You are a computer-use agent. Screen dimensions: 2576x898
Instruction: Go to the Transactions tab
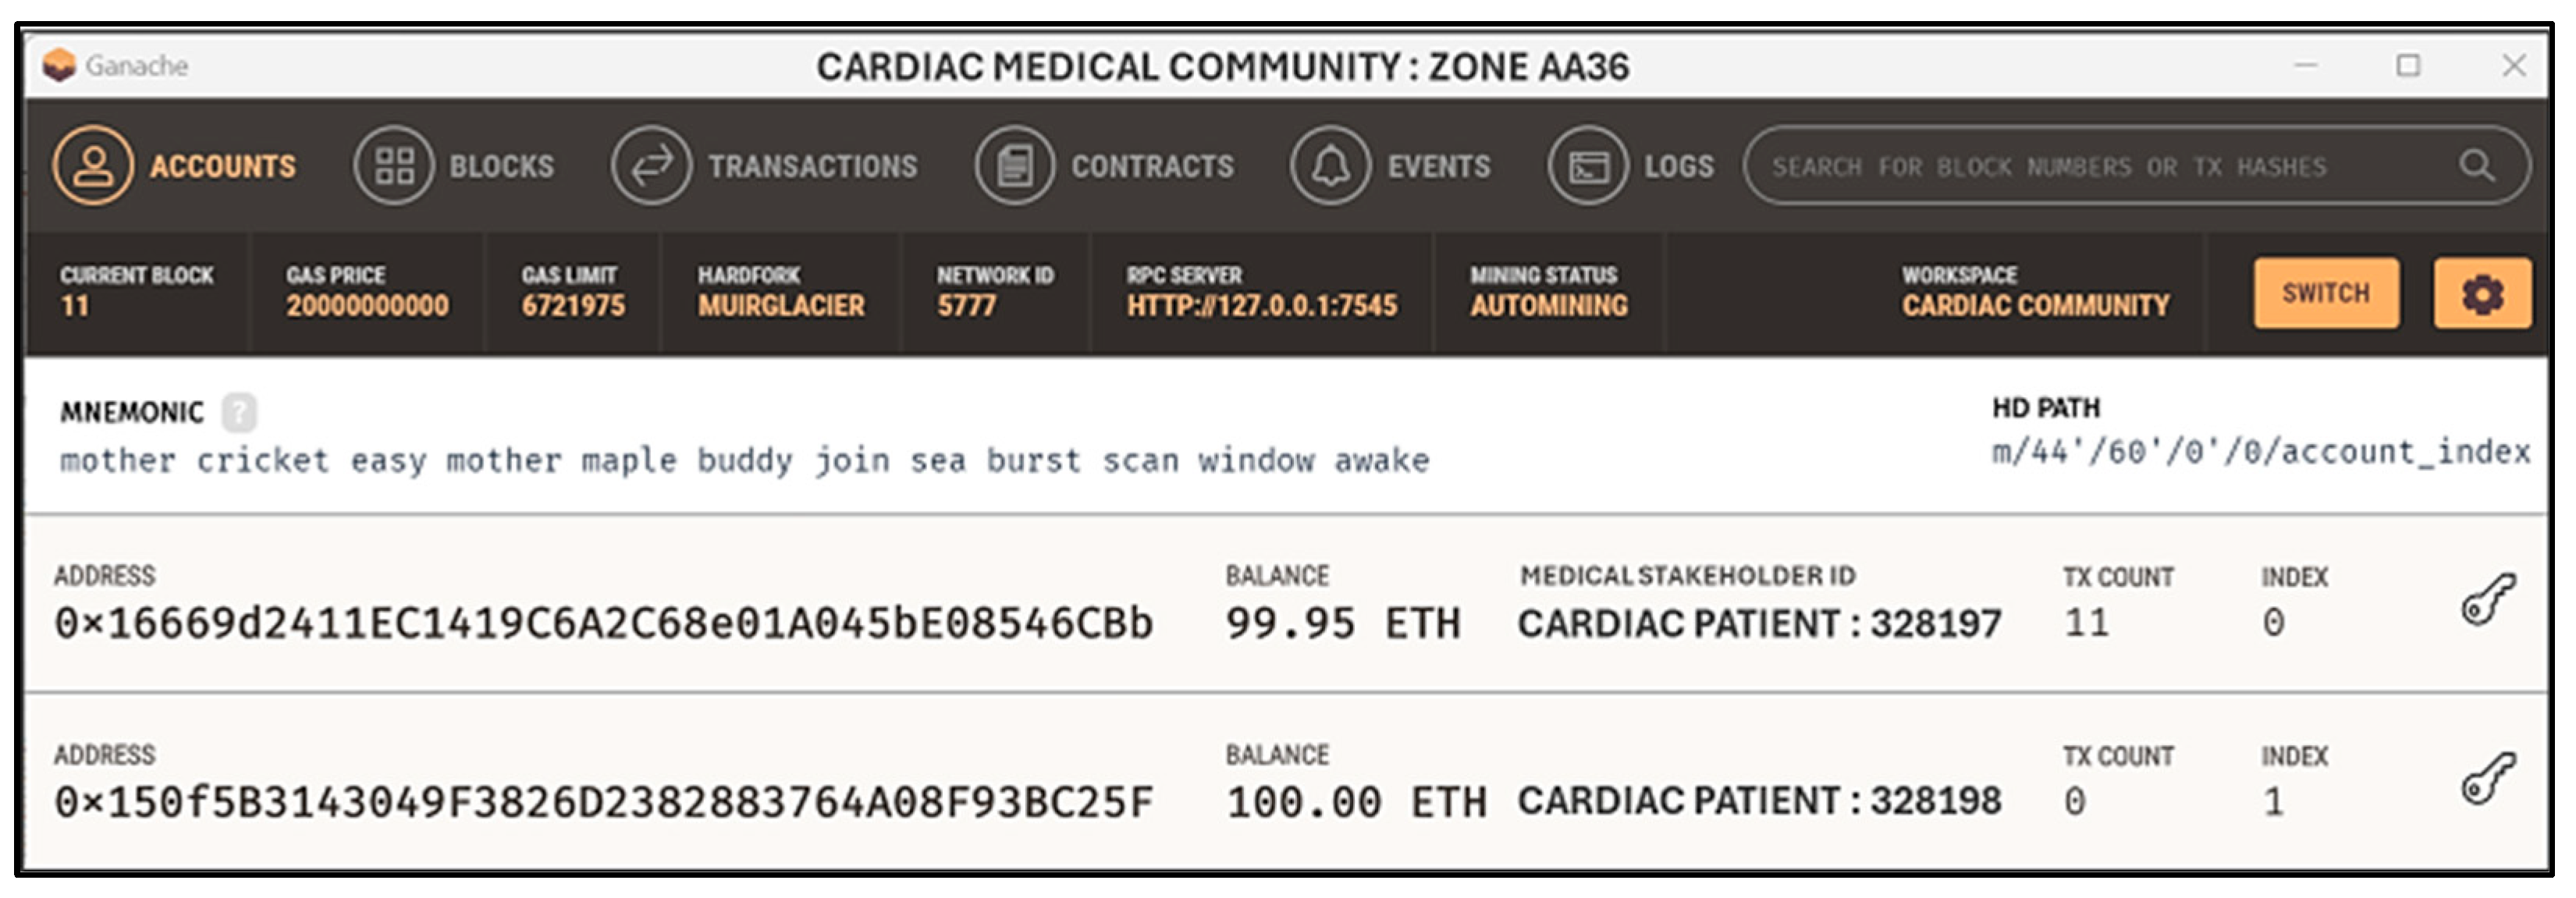(x=812, y=166)
